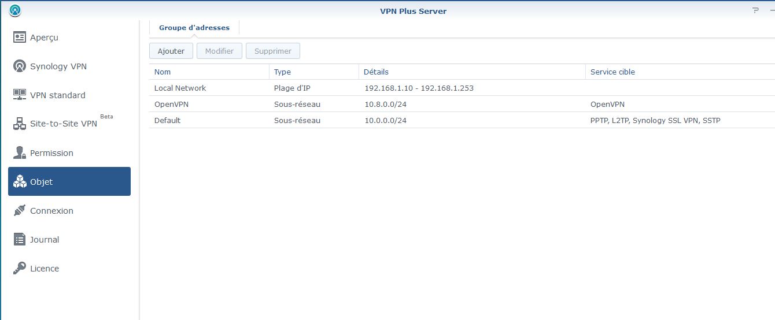Click the 10.8.0.0/24 details cell
The image size is (775, 320).
(385, 105)
